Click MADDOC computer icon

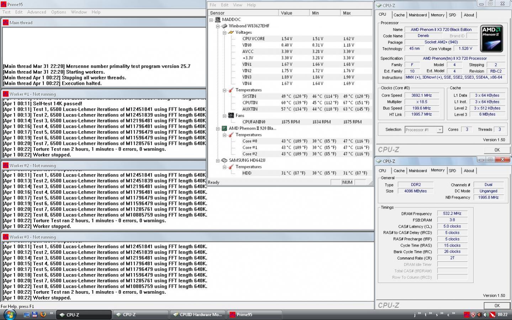(x=218, y=20)
